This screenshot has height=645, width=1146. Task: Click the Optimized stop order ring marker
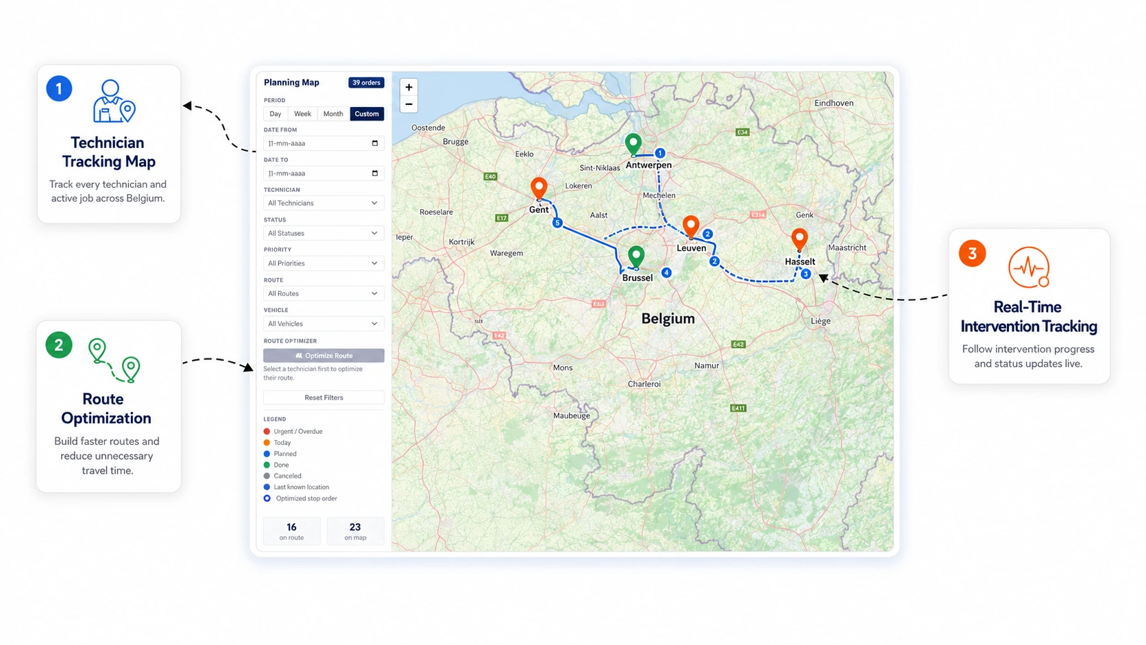pyautogui.click(x=267, y=498)
